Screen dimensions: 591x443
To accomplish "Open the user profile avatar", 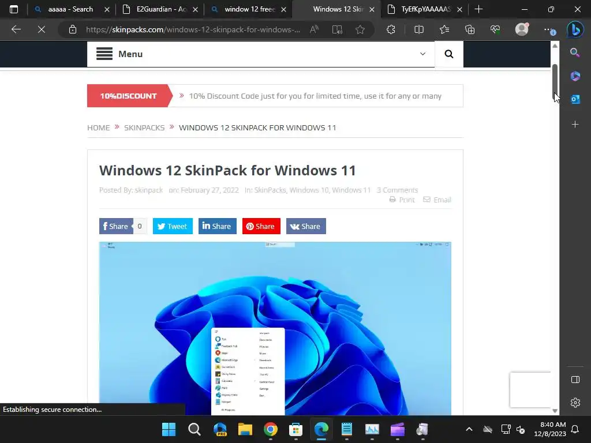I will [522, 29].
